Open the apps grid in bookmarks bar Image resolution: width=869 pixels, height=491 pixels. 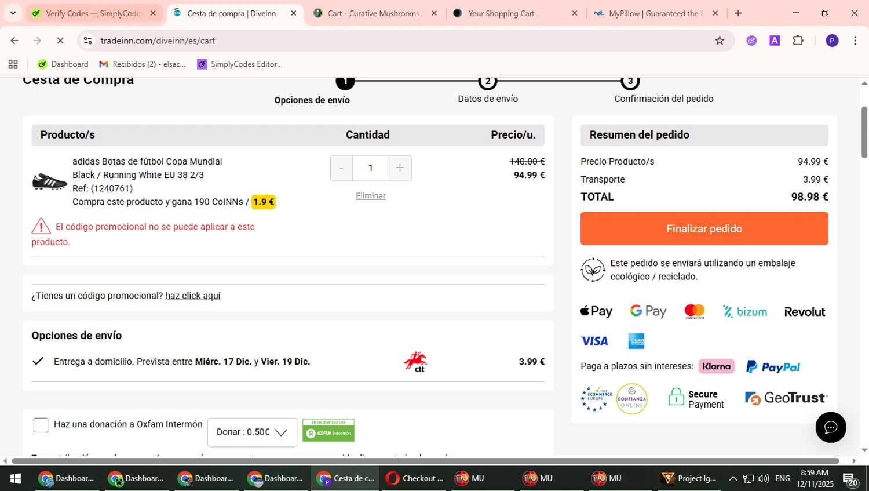13,64
